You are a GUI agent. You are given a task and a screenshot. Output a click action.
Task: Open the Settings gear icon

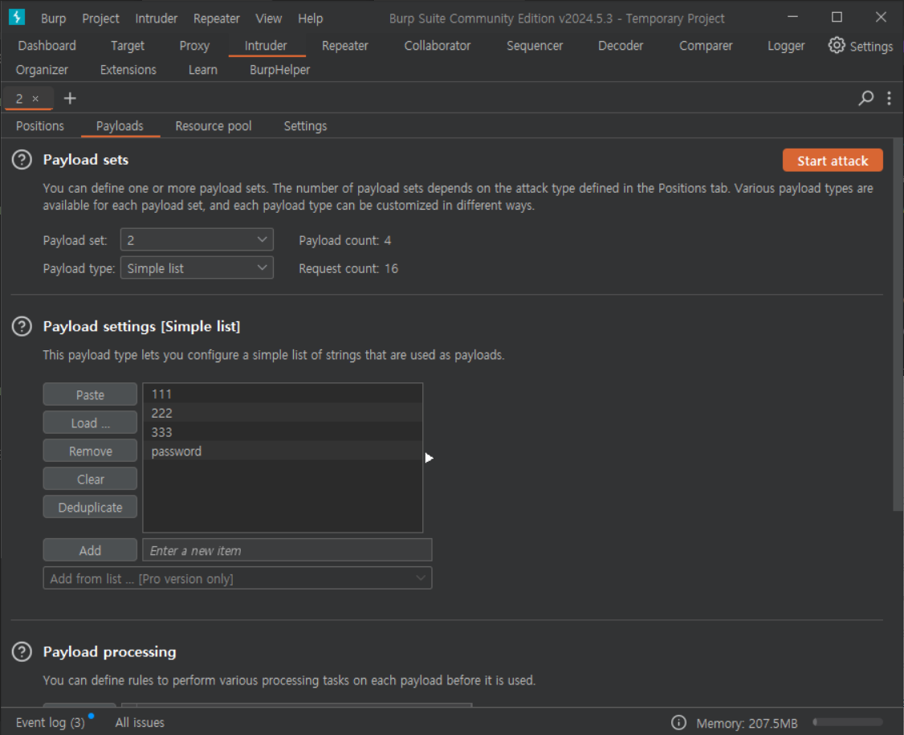click(837, 46)
